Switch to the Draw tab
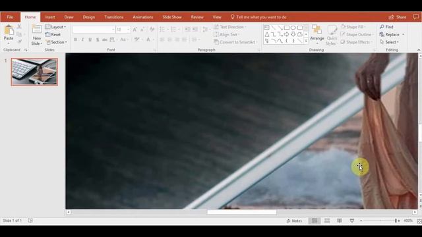 [69, 17]
